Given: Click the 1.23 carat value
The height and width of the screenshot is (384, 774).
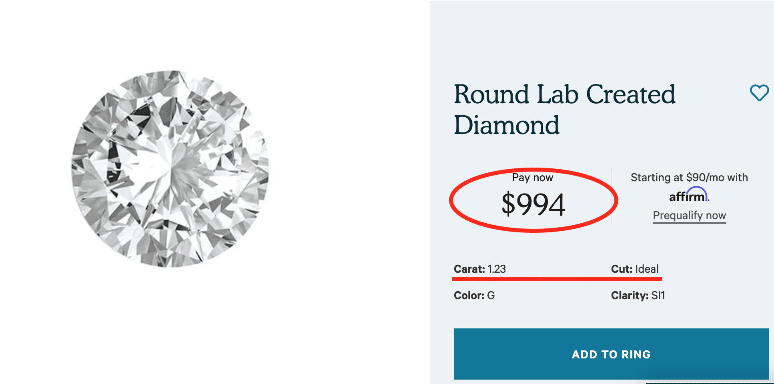Looking at the screenshot, I should click(497, 269).
